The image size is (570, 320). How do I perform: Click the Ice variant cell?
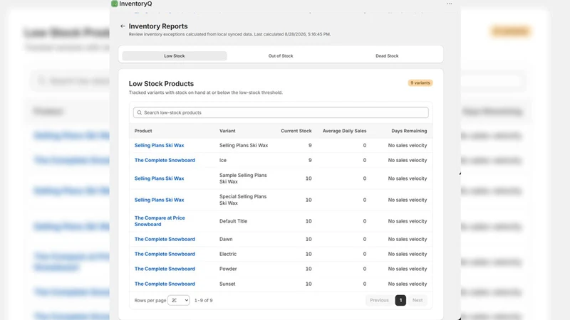(x=223, y=160)
